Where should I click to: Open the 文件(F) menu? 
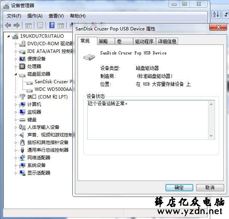point(14,16)
